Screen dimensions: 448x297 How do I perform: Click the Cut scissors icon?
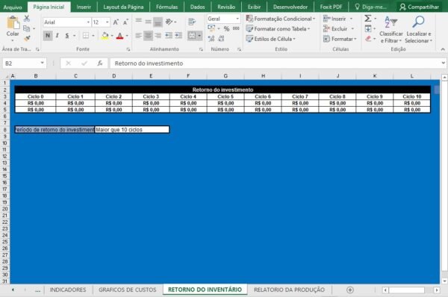pyautogui.click(x=27, y=19)
